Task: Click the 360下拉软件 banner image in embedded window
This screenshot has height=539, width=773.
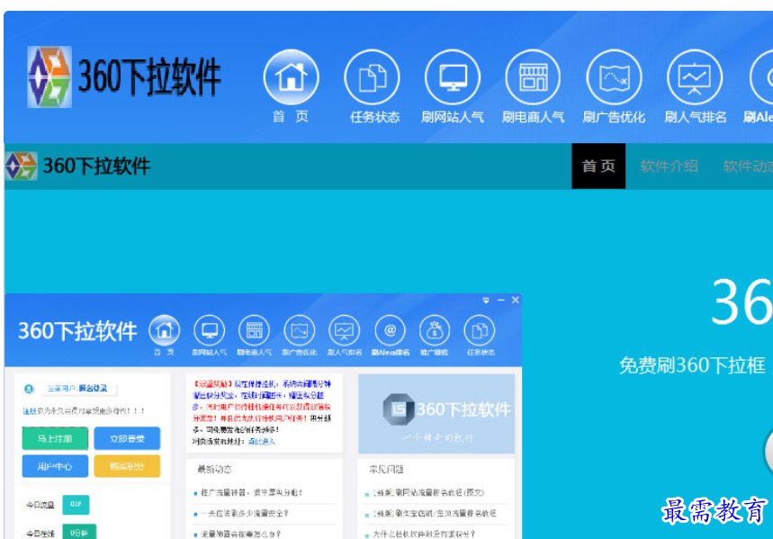Action: click(436, 414)
